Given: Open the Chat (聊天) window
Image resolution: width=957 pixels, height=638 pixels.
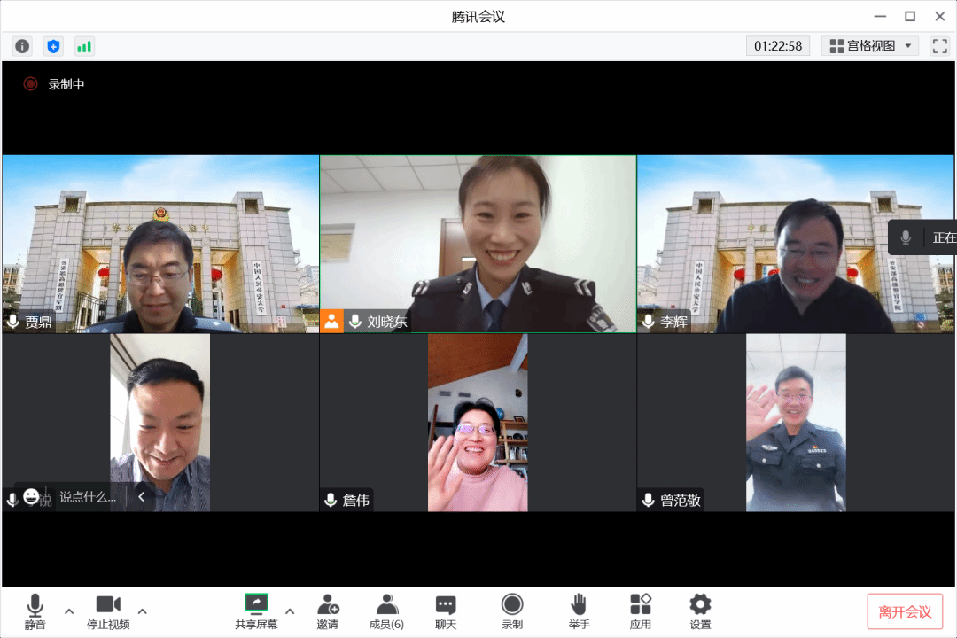Looking at the screenshot, I should pos(446,611).
